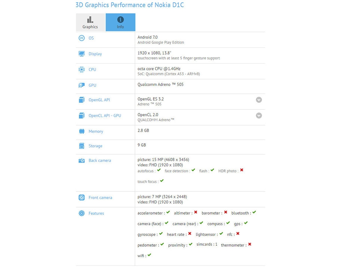The image size is (359, 267).
Task: Click 'Qualcomm Adreno ™ 505' GPU value
Action: [160, 85]
